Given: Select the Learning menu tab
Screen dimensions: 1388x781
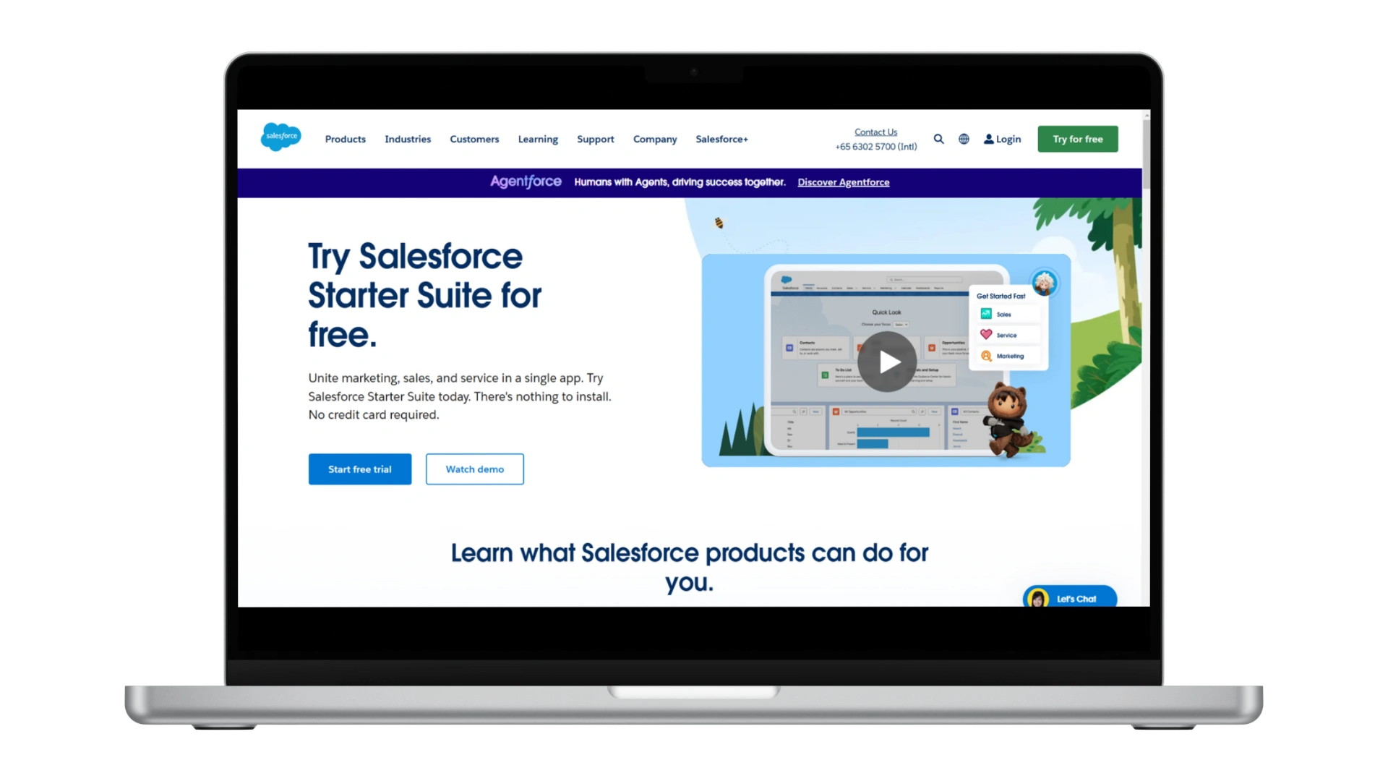Looking at the screenshot, I should coord(538,138).
